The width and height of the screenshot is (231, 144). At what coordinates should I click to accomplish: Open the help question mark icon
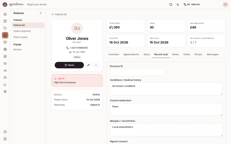pos(5,132)
